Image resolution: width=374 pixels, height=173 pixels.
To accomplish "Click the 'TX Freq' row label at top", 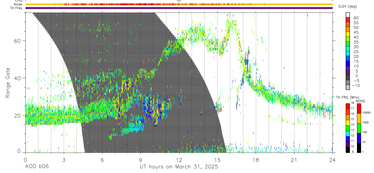I will [16, 8].
